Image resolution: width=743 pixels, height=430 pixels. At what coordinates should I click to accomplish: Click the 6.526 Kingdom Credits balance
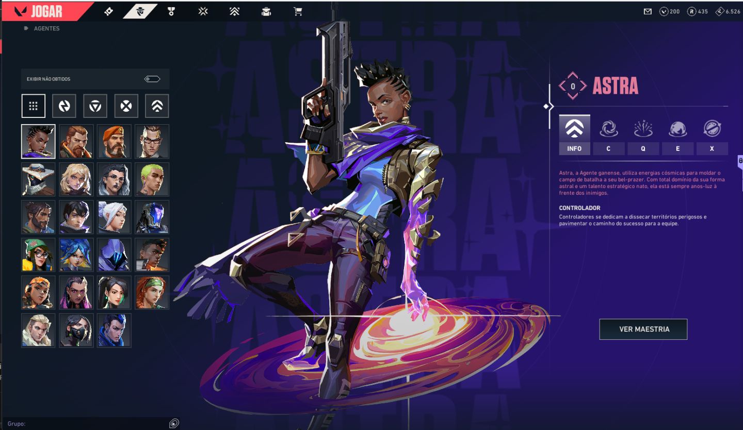(728, 11)
